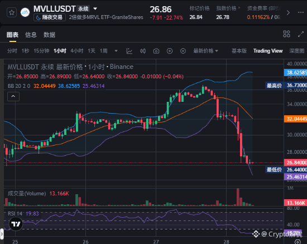Select the 1秒 timeframe
The height and width of the screenshot is (244, 307).
pos(25,51)
